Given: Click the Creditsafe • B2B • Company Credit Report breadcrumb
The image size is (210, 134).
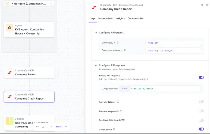Looking at the screenshot, I should pos(122,5).
